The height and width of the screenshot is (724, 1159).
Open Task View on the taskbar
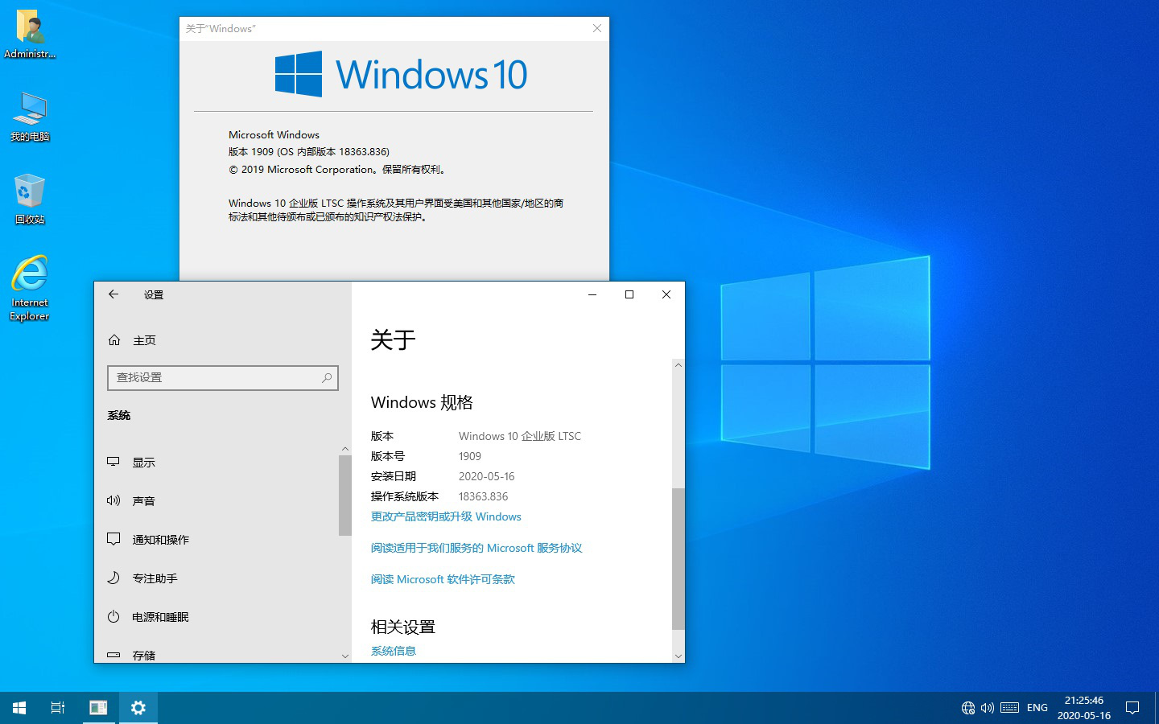click(58, 708)
